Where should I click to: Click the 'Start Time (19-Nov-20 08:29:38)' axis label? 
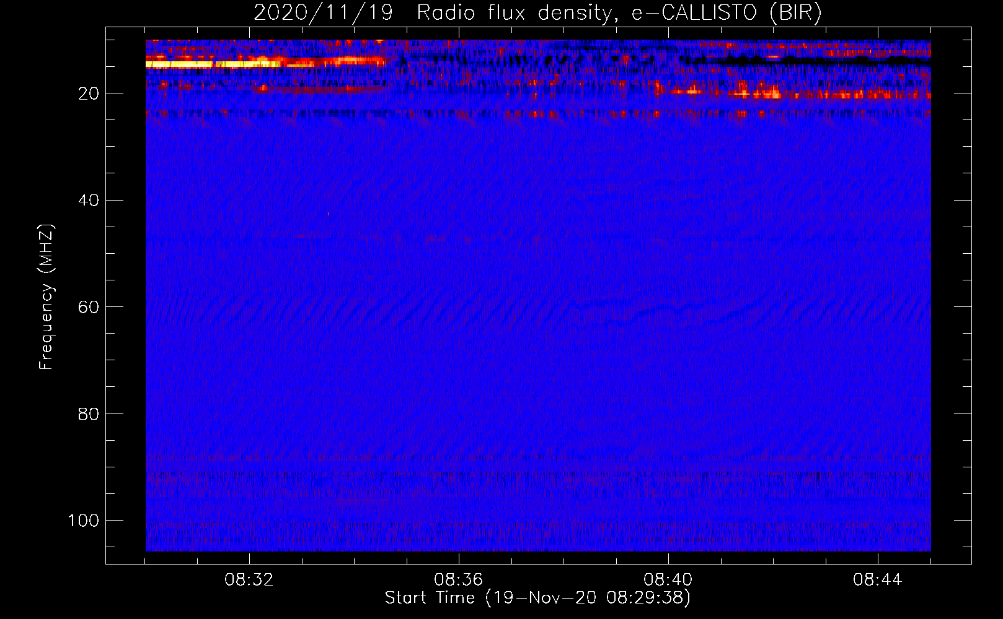[537, 598]
